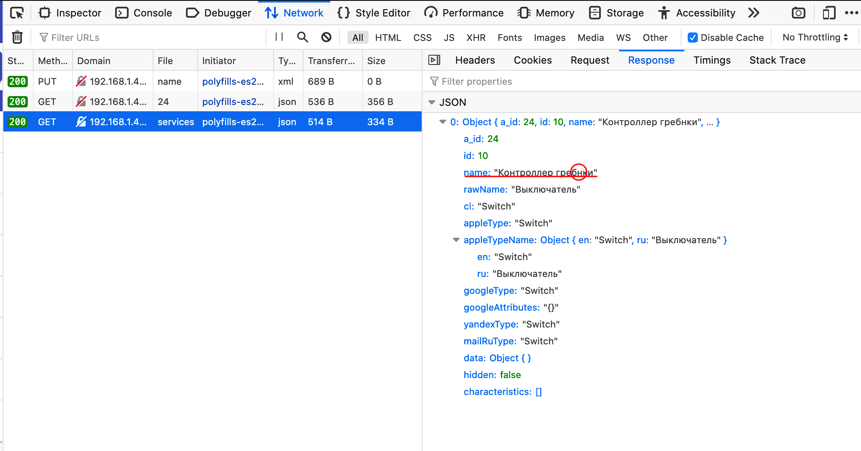
Task: Open the Storage panel
Action: [616, 13]
